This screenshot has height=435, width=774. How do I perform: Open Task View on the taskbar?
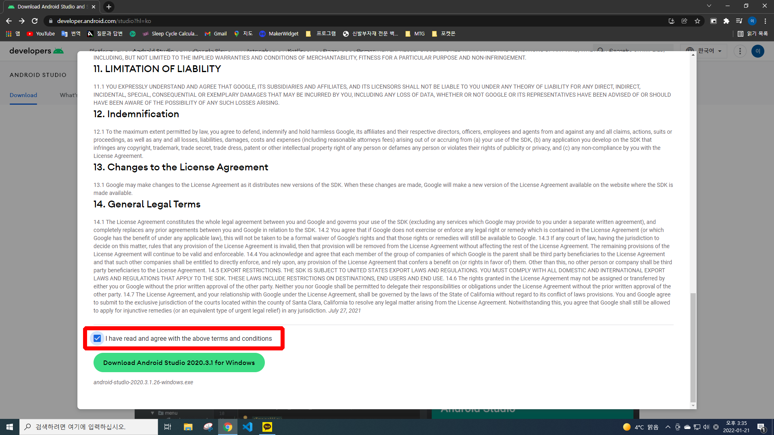(x=168, y=427)
